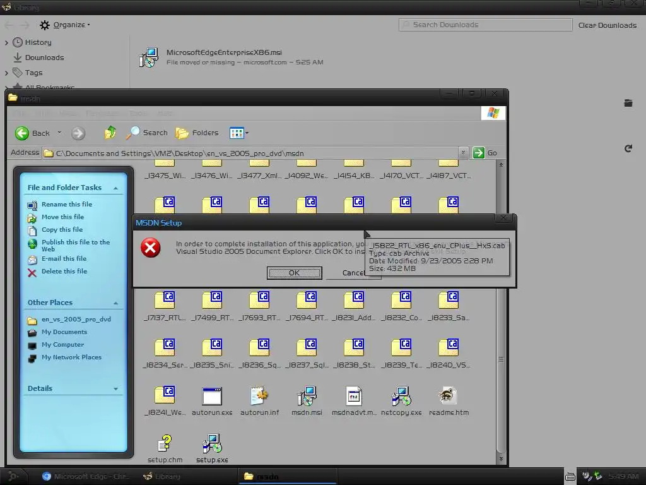Open Help menu in msdn window
Screen dimensions: 646x485
click(x=165, y=113)
